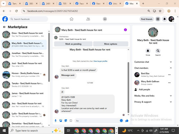Bookmark this page with star icon

(160, 11)
